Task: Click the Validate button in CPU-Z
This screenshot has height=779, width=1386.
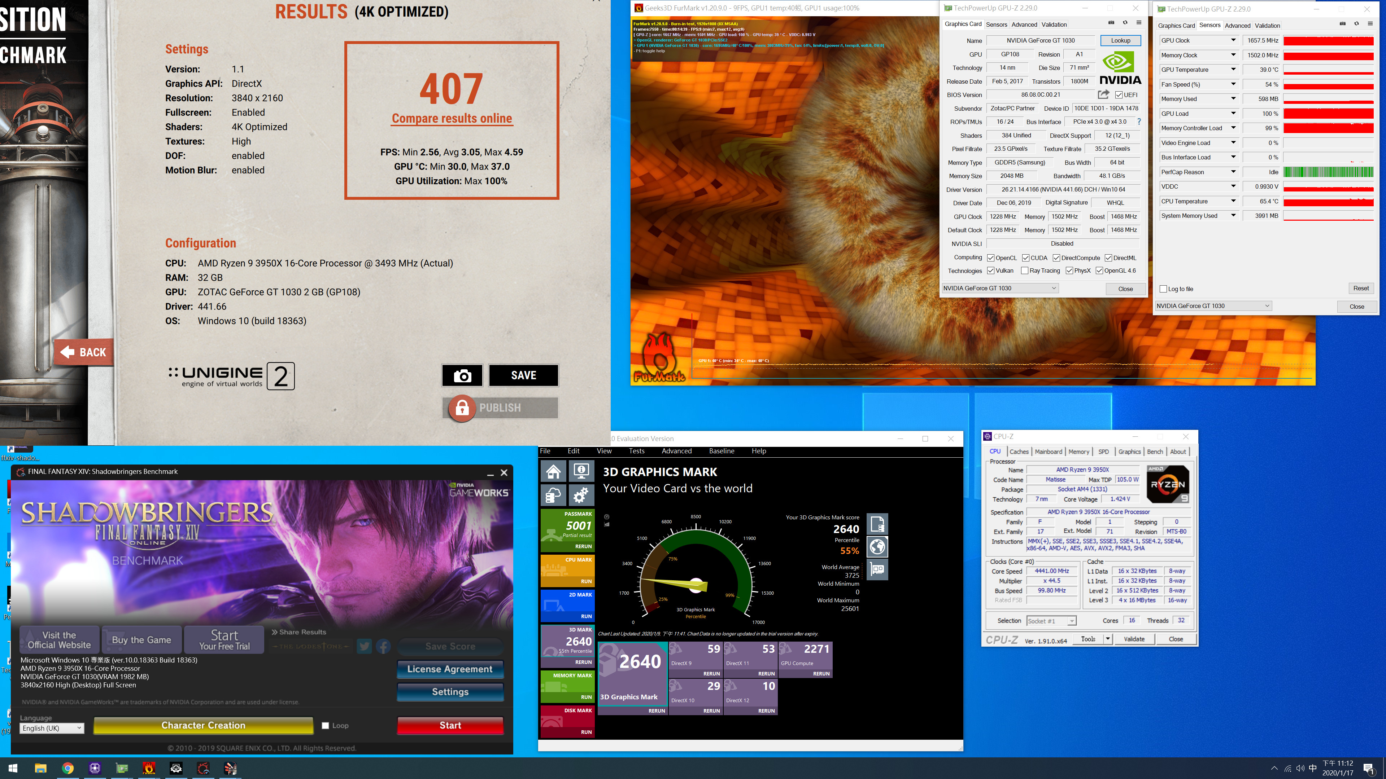Action: coord(1134,639)
